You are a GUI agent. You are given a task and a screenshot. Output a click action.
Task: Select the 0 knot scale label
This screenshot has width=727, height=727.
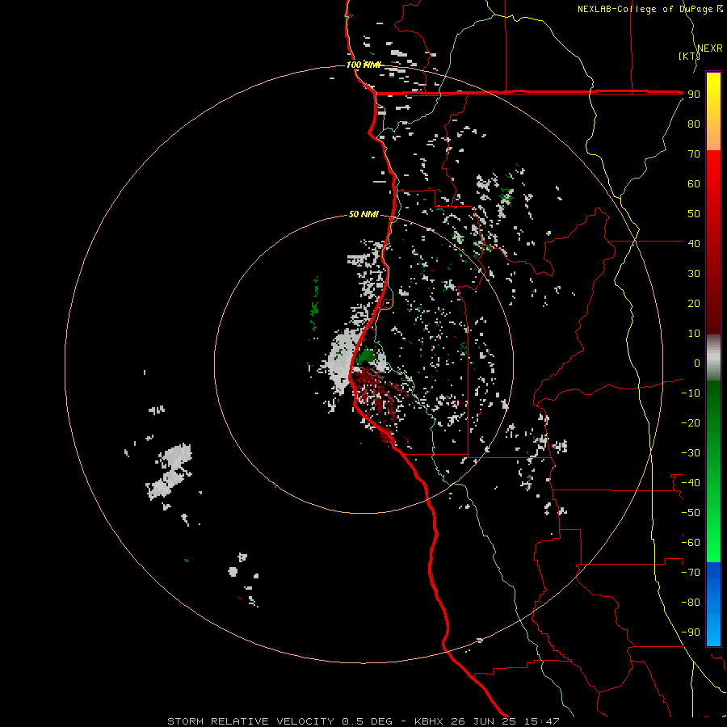pyautogui.click(x=697, y=363)
